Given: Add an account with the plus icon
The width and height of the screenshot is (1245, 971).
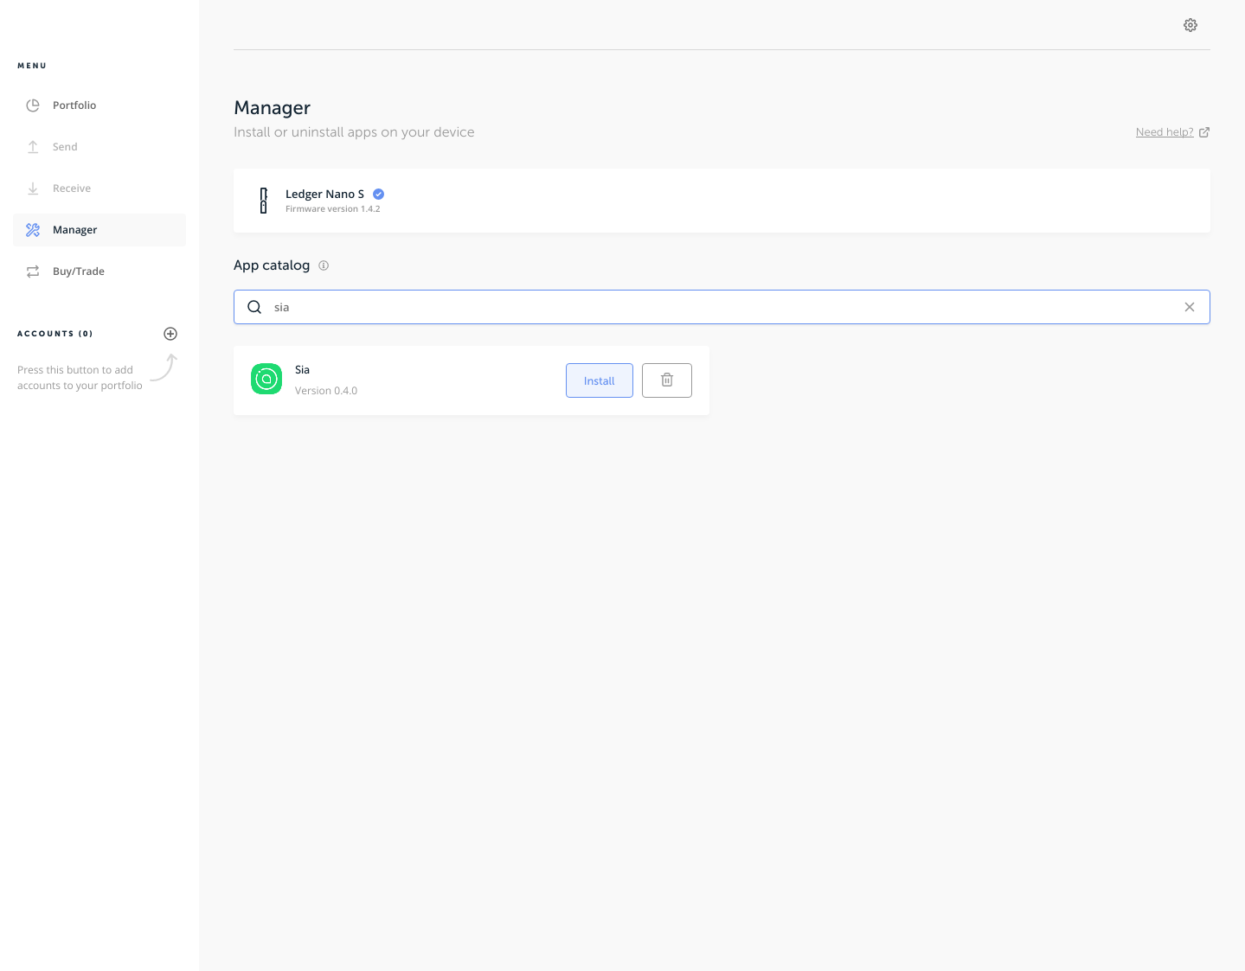Looking at the screenshot, I should click(170, 334).
